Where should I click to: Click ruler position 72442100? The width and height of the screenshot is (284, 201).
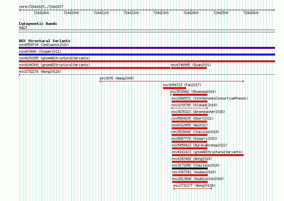click(x=101, y=13)
